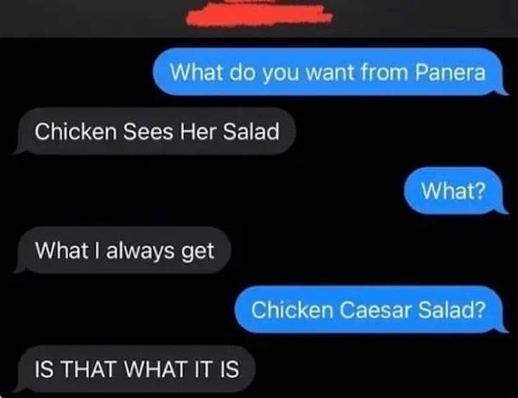
Task: Tap the red scribbled-out contact name
Action: pos(259,14)
